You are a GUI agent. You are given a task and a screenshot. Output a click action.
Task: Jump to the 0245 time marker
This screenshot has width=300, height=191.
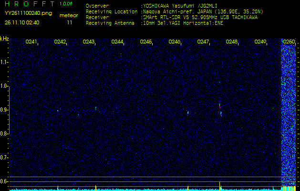click(x=146, y=42)
